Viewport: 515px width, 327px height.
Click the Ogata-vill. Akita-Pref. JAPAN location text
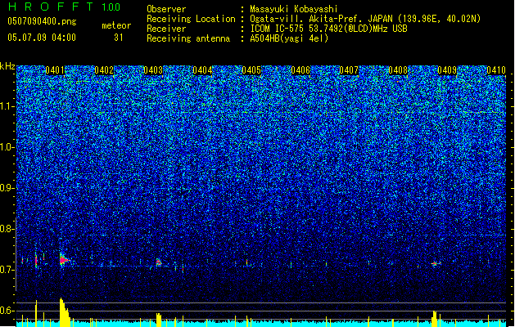[x=365, y=19]
